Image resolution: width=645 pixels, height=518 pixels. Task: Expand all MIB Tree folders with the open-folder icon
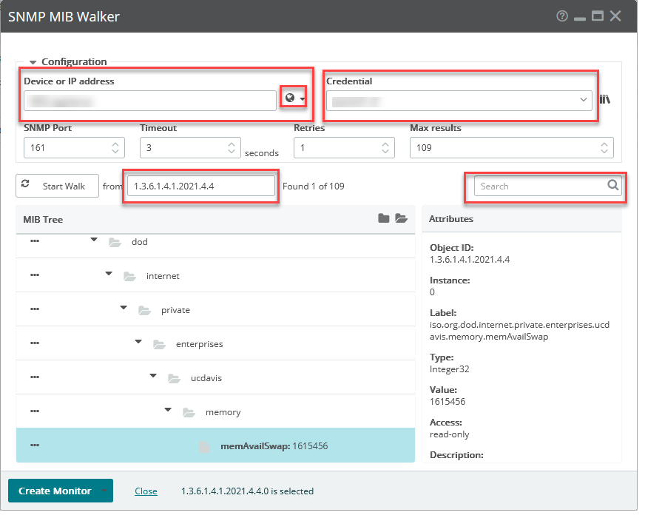point(401,218)
